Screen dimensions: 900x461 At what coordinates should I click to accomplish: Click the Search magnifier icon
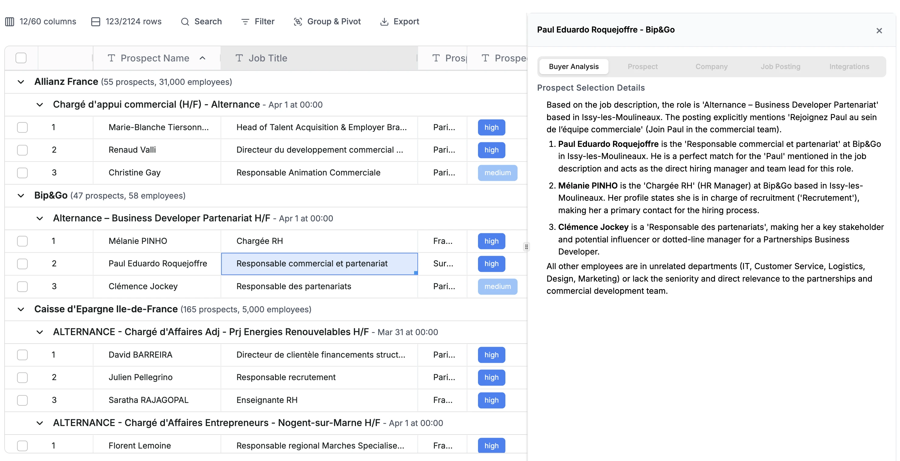point(185,22)
